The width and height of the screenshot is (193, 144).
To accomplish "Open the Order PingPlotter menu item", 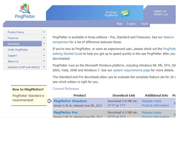I will click(18, 50).
